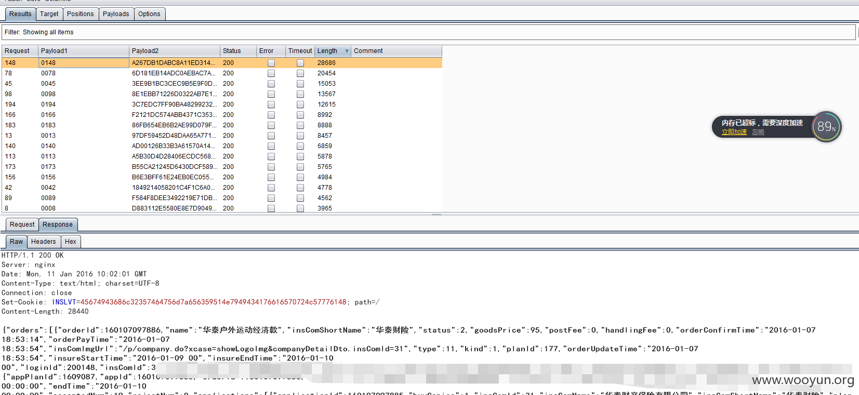This screenshot has width=859, height=395.
Task: Select the row with length 8888
Action: (222, 125)
